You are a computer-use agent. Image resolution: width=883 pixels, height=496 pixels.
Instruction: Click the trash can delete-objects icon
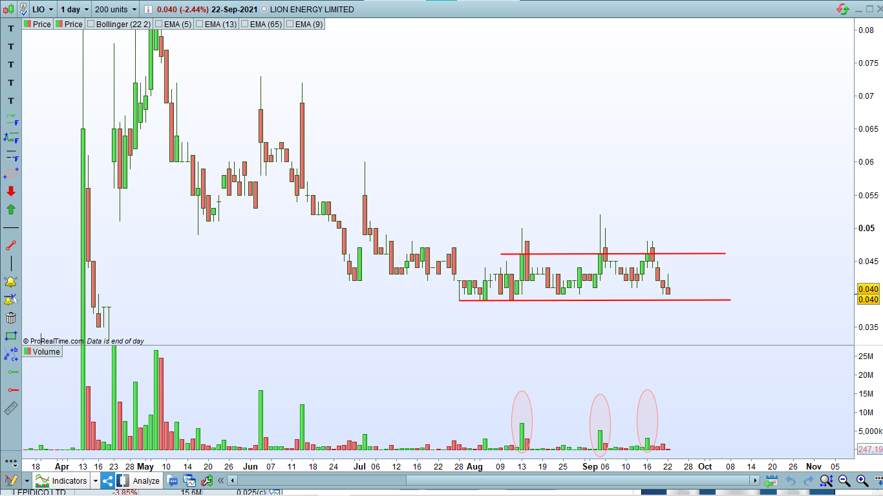[x=11, y=318]
